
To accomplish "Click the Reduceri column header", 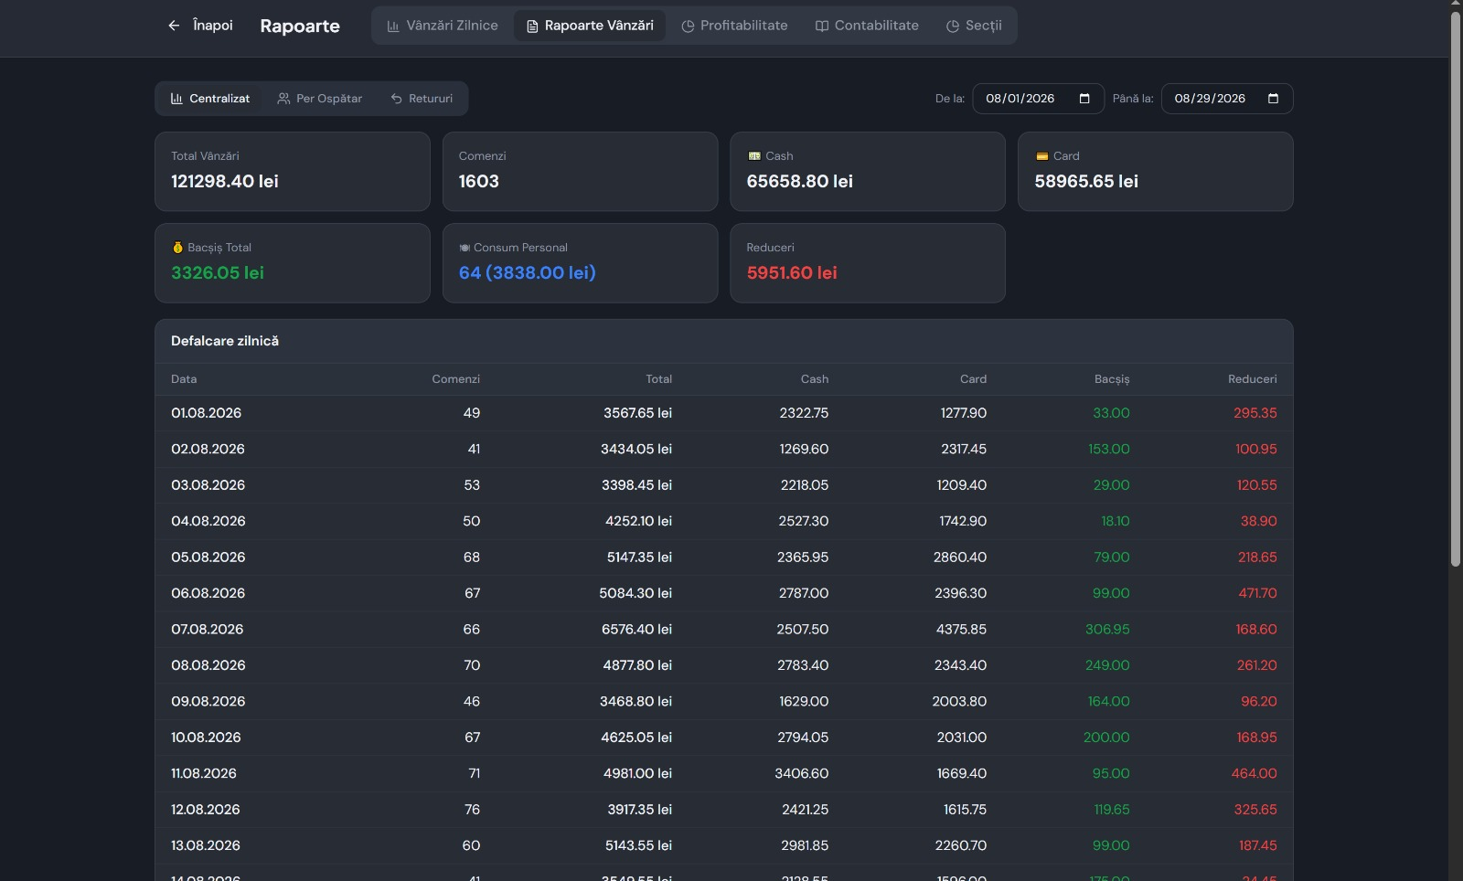I will click(x=1252, y=379).
